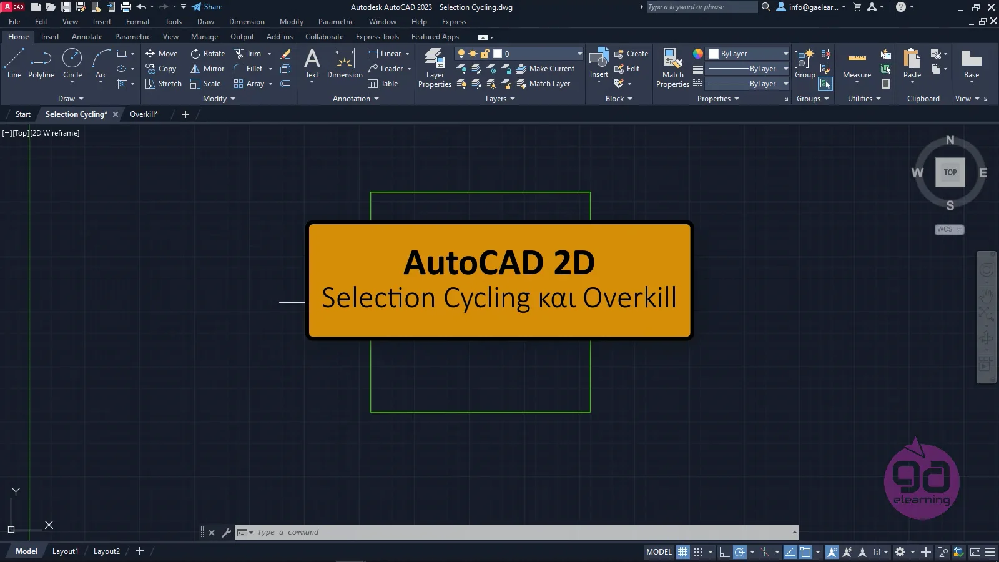Select the Circle tool
999x562 pixels.
point(72,64)
